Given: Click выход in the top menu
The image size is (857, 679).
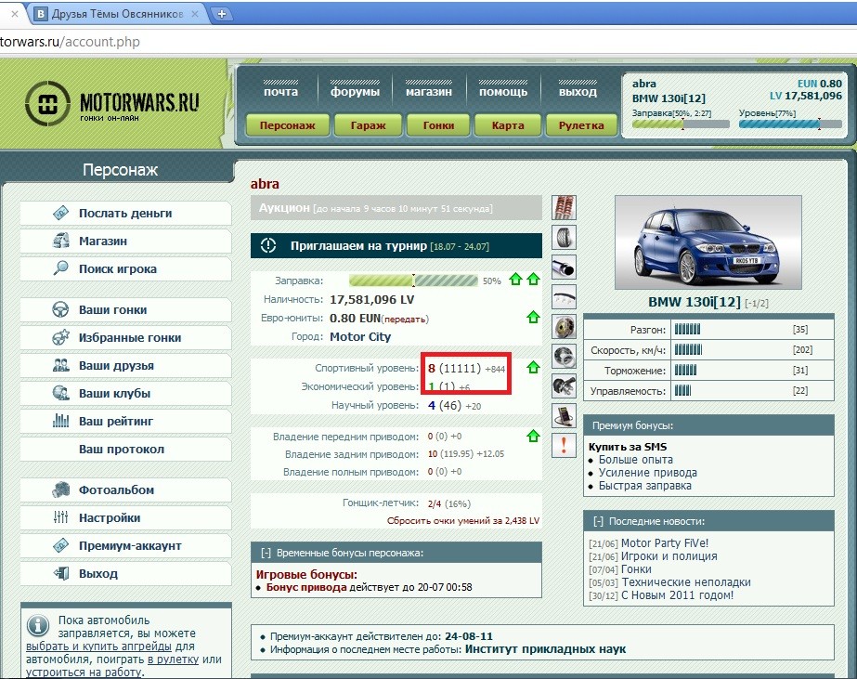Looking at the screenshot, I should [578, 91].
